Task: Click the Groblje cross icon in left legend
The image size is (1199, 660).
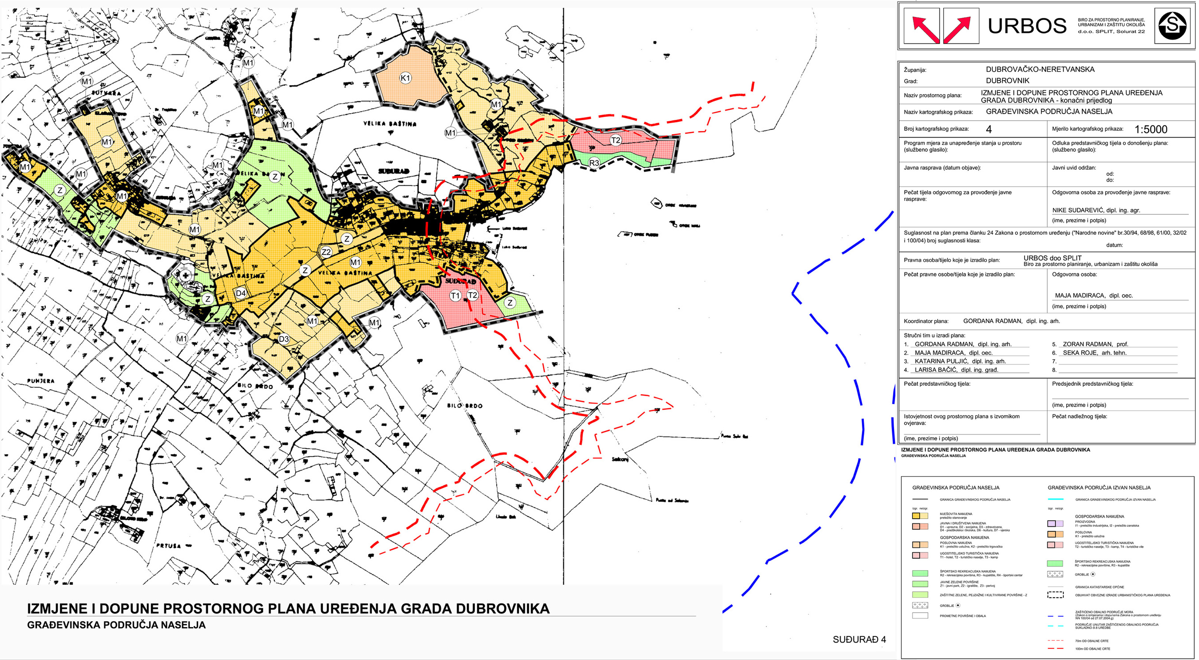Action: [x=958, y=605]
